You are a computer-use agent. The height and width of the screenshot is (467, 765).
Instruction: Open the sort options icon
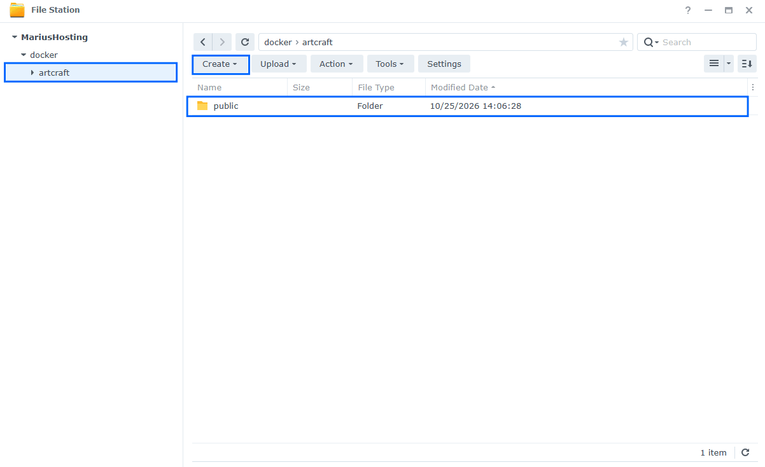tap(747, 64)
